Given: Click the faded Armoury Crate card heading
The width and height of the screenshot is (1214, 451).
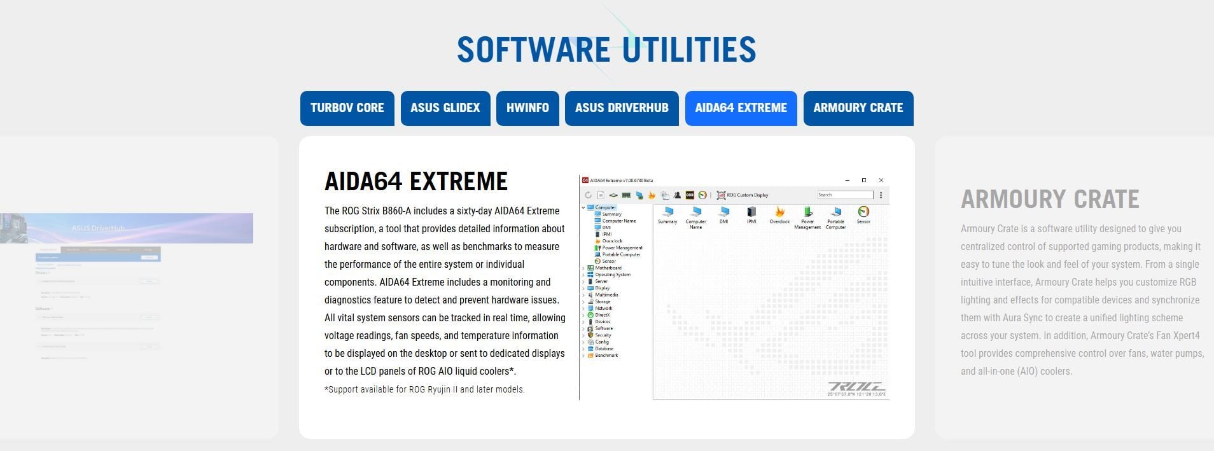Looking at the screenshot, I should point(1050,199).
